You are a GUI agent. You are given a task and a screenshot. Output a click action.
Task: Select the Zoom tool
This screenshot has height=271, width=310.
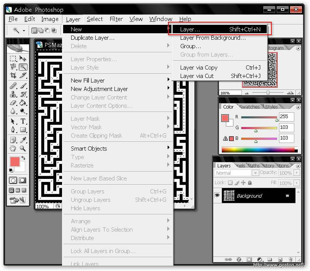[23, 148]
